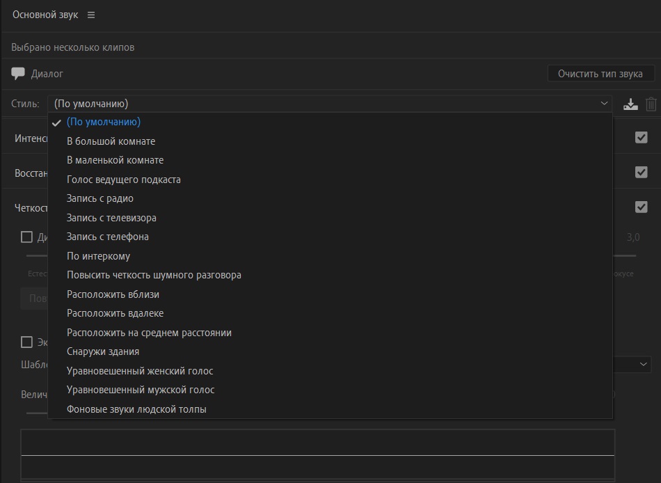Viewport: 661px width, 483px height.
Task: Open the Шаблон dropdown chevron on right
Action: coord(644,364)
